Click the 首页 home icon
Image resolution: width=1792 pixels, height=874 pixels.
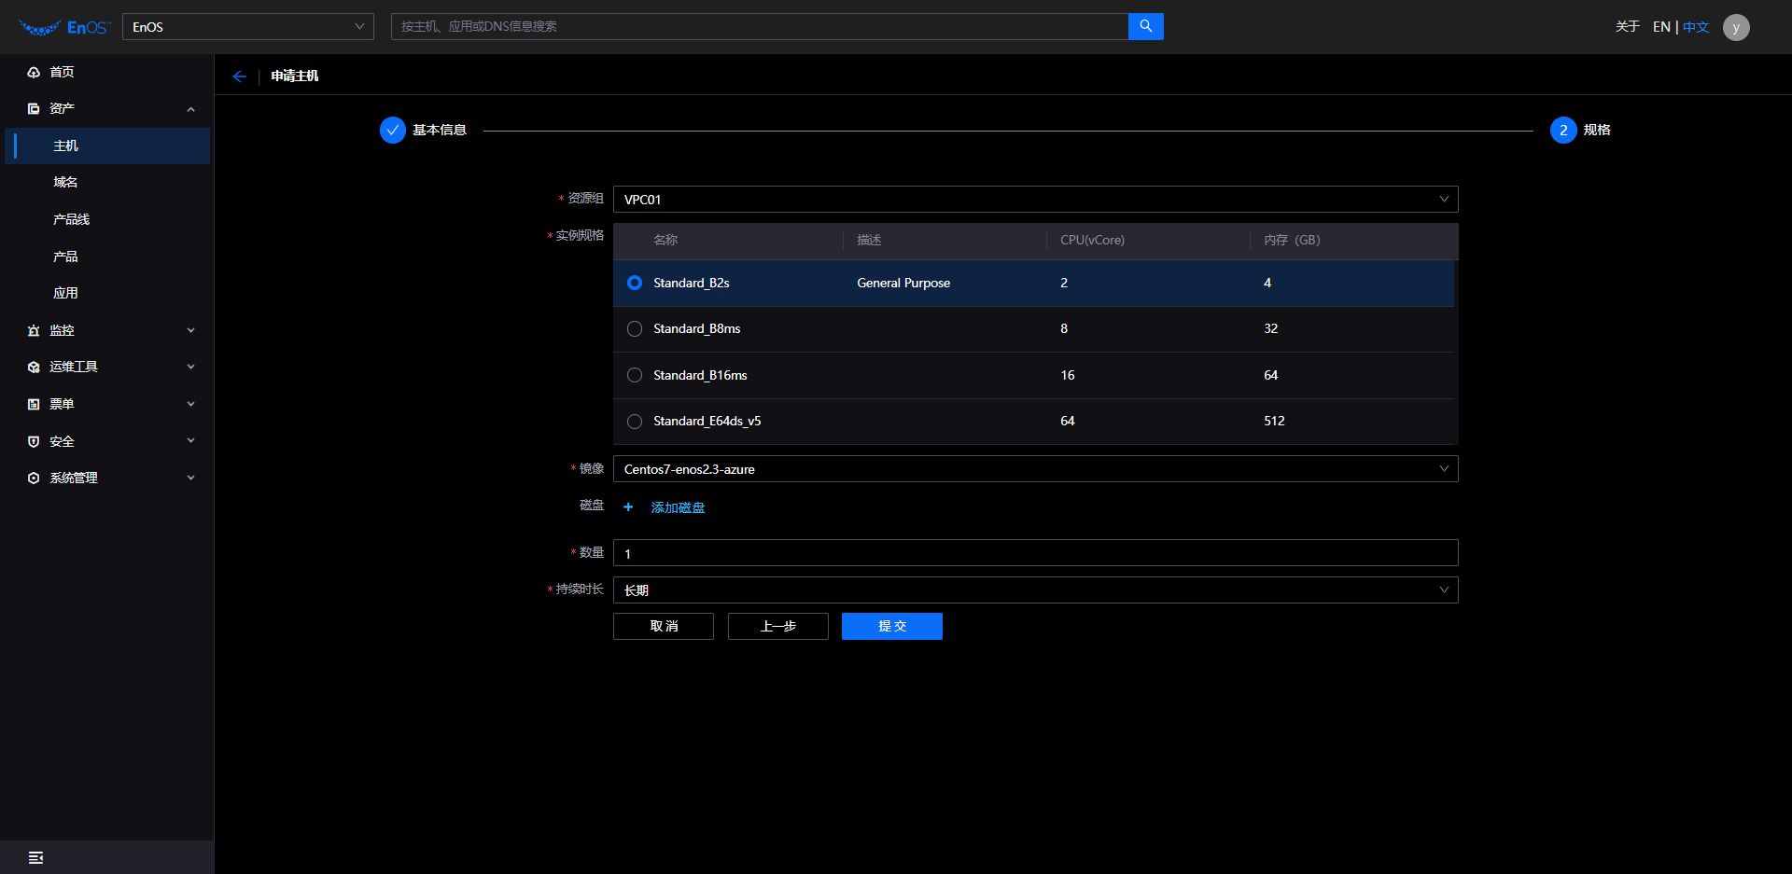(34, 72)
